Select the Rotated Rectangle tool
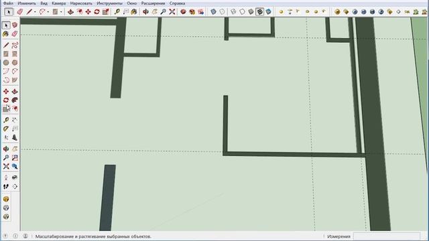Viewport: 429px width, 241px height. click(x=15, y=54)
